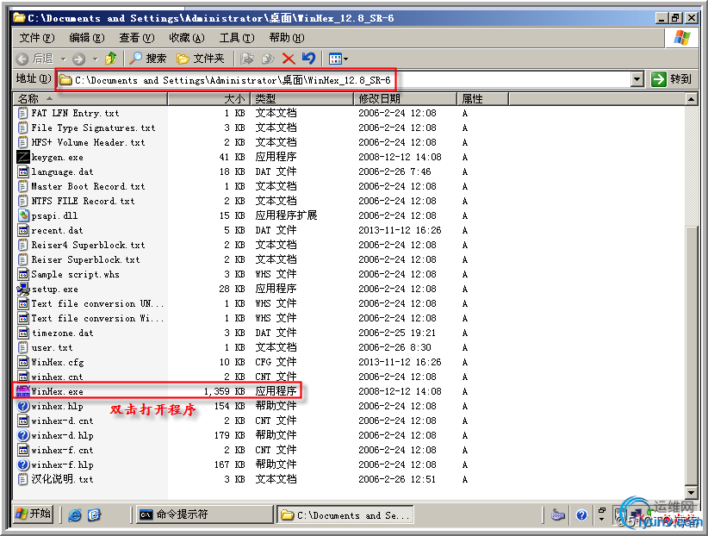Launch Internet Explorer from quick launch
This screenshot has height=536, width=708.
tap(75, 514)
